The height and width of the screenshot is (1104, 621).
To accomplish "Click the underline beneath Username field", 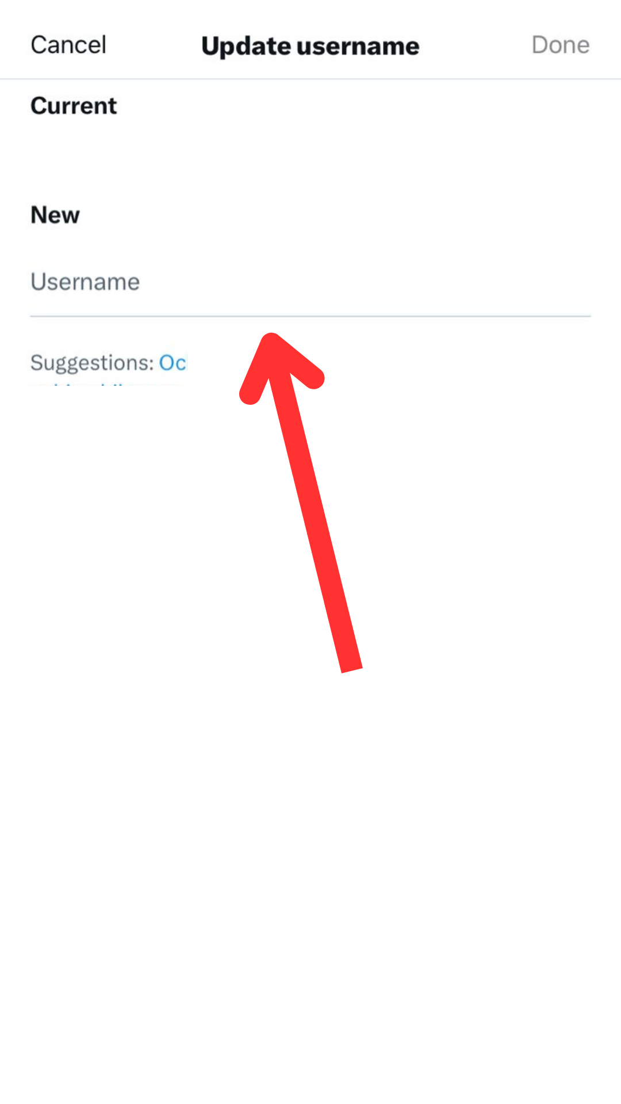I will (310, 316).
